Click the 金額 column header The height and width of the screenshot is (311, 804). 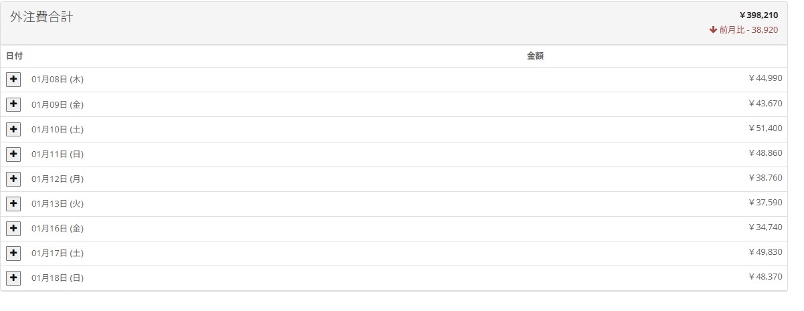click(x=535, y=56)
